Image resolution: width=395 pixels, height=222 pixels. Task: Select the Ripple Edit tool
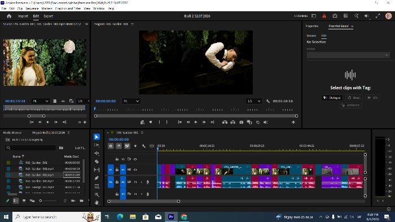[96, 154]
